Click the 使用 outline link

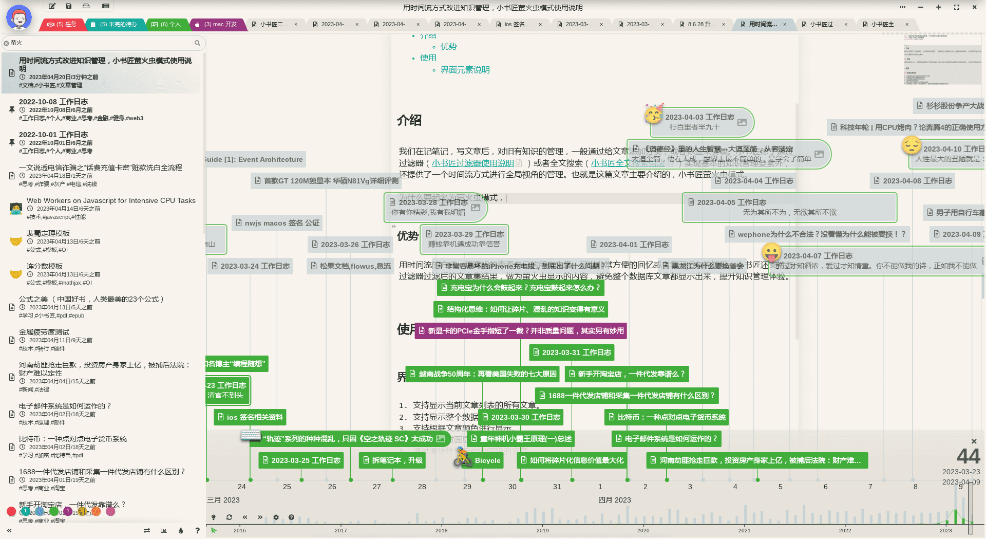pyautogui.click(x=428, y=58)
